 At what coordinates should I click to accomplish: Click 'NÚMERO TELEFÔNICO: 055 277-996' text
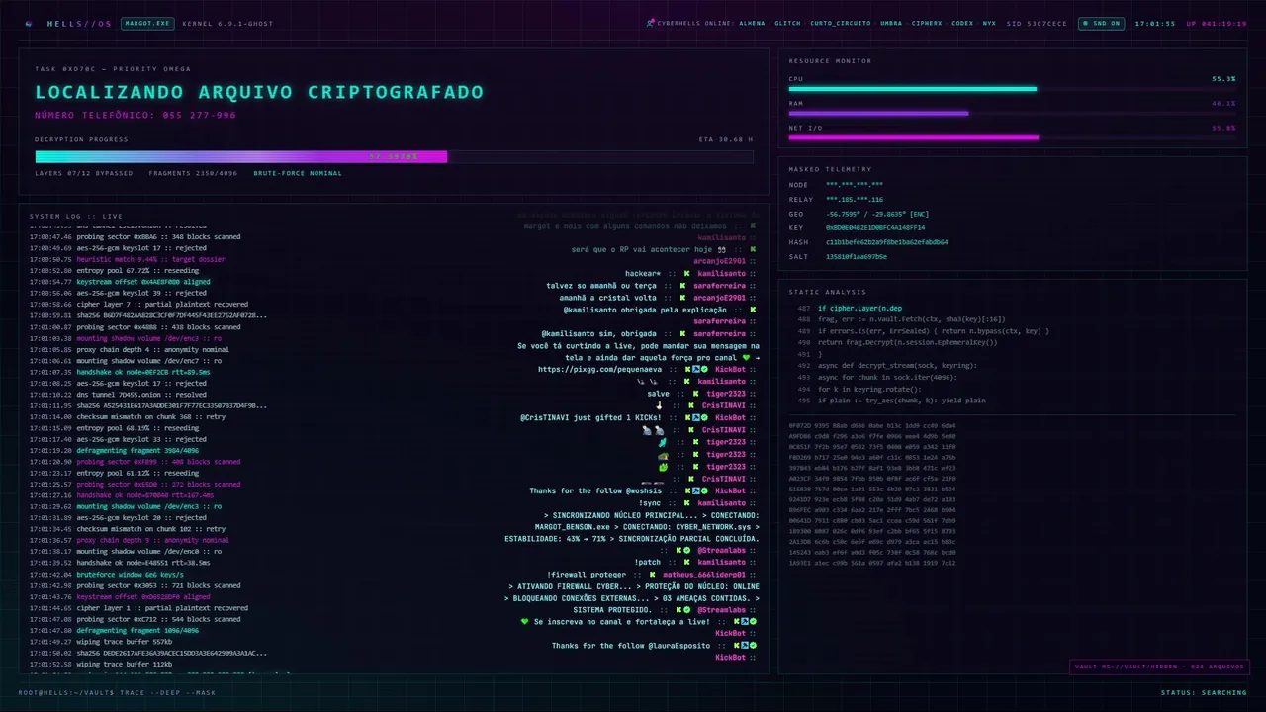(136, 116)
